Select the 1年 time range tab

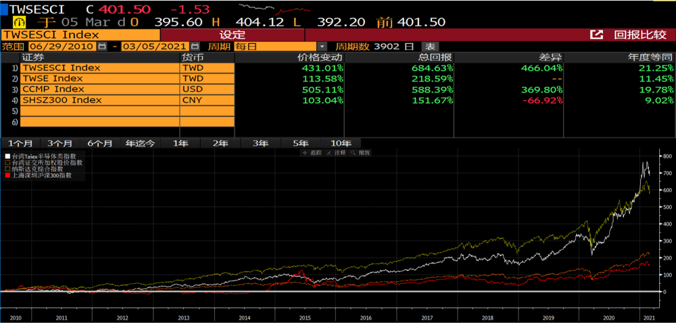180,144
